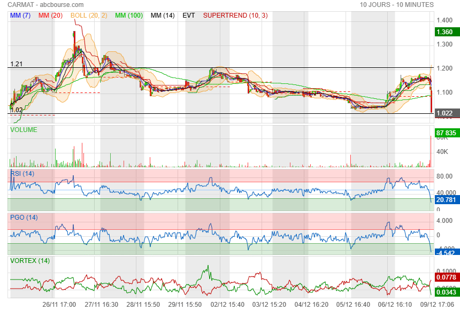
Task: Select the VOLUME panel title
Action: (x=25, y=129)
